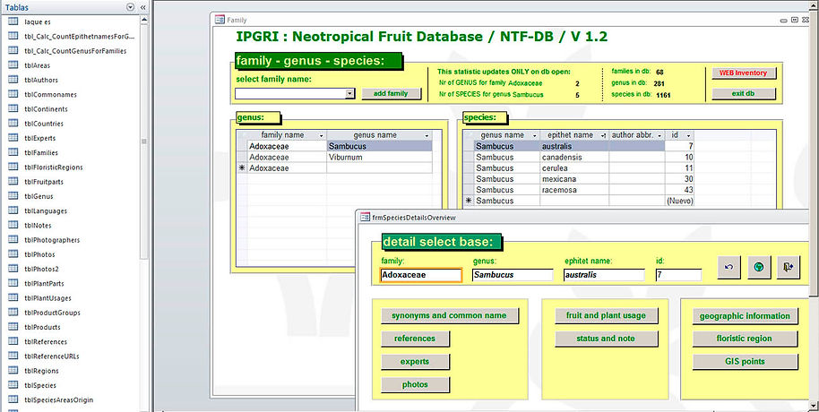Viewport: 819px width, 412px height.
Task: Open tblPlantUsages table
Action: point(47,298)
